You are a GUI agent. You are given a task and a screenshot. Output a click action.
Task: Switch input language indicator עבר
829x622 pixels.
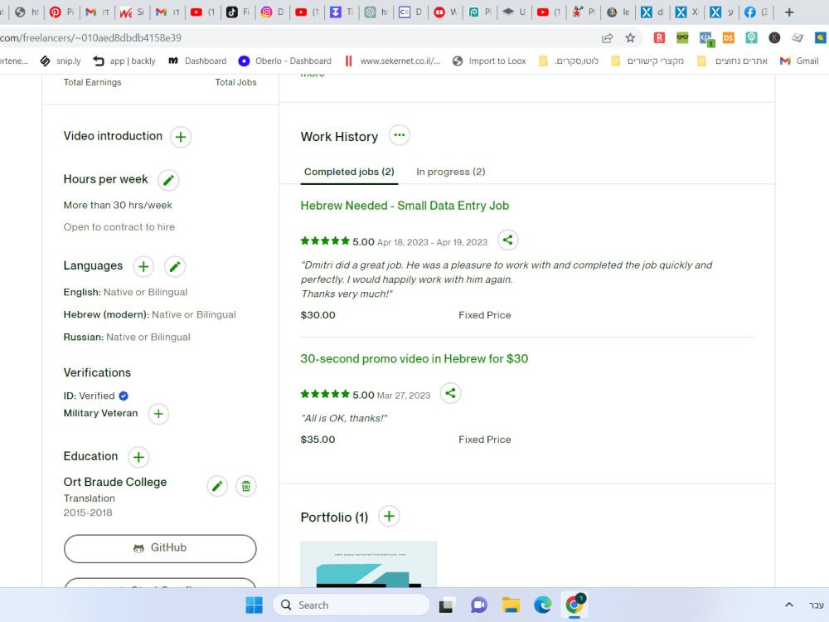[x=816, y=605]
